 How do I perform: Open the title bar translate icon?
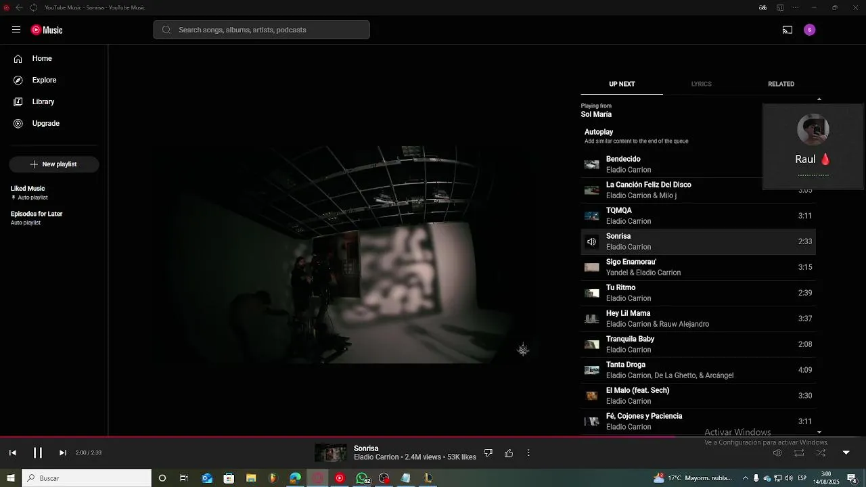point(762,7)
